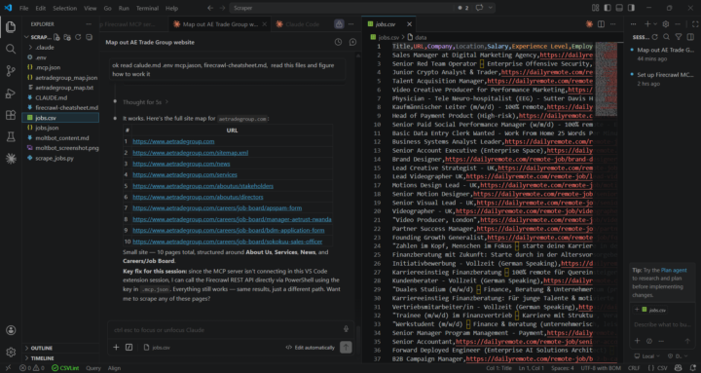This screenshot has width=701, height=373.
Task: Open the Terminal menu
Action: [147, 8]
